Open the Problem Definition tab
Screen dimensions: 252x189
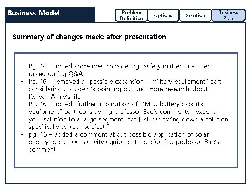(x=131, y=15)
